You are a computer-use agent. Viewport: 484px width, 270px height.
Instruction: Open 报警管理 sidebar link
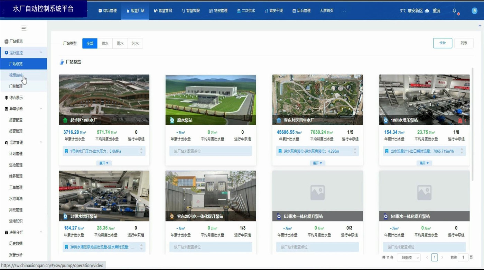(x=16, y=131)
